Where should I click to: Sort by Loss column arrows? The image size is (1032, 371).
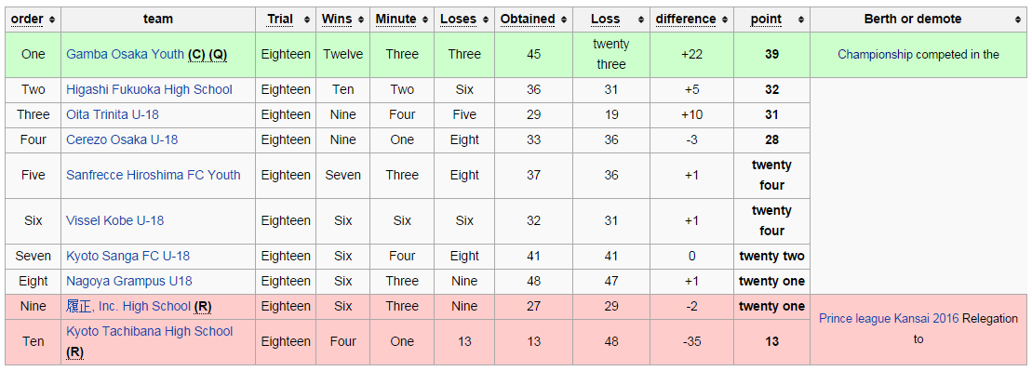pyautogui.click(x=642, y=20)
